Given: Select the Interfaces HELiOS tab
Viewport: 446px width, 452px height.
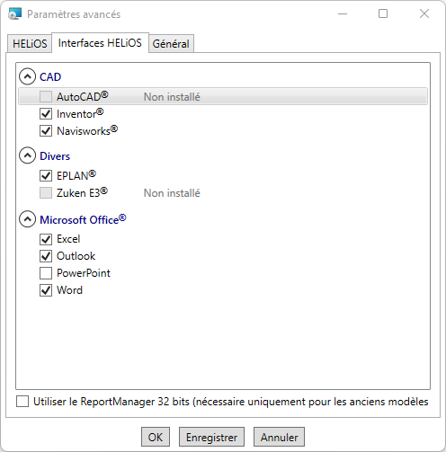Looking at the screenshot, I should [x=100, y=43].
